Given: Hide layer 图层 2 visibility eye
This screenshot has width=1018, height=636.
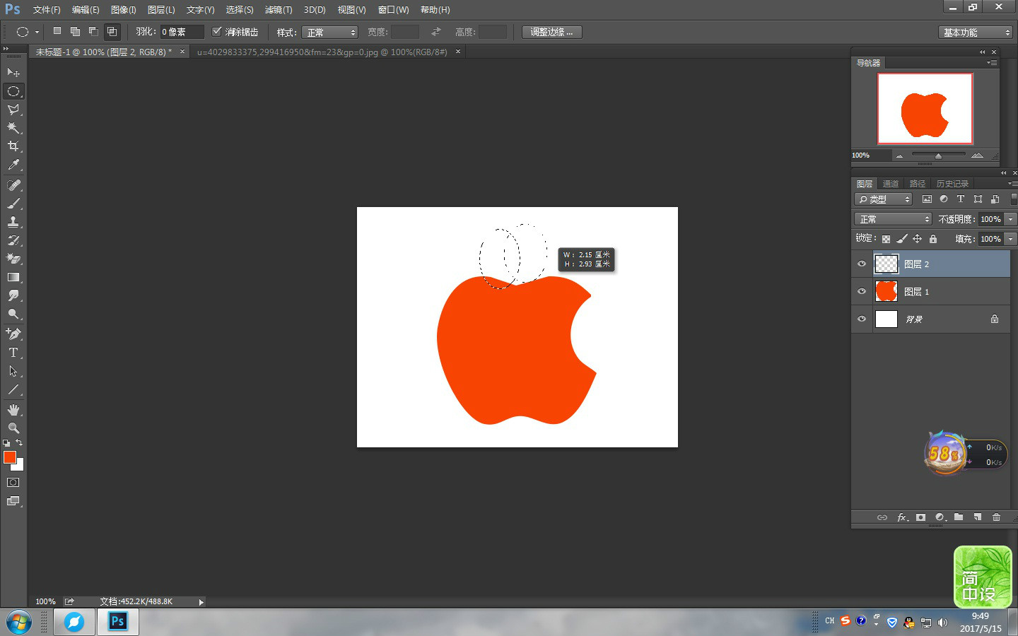Looking at the screenshot, I should point(862,264).
